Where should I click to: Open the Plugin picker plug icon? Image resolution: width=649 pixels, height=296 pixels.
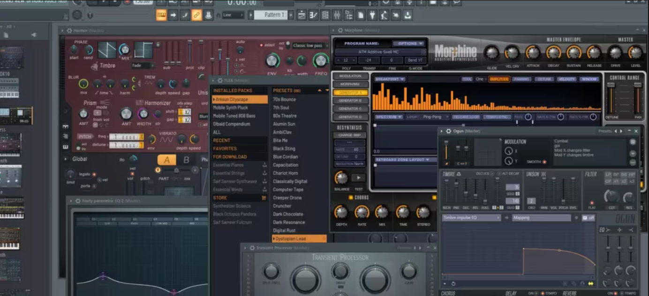372,15
